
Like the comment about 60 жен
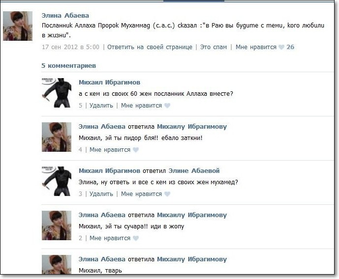point(167,105)
